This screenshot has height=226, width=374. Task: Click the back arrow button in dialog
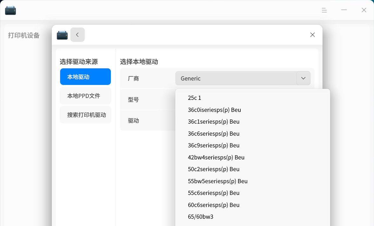pos(77,35)
